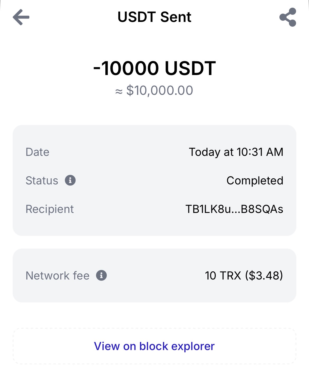Tap the Date label
This screenshot has height=382, width=309.
click(38, 152)
